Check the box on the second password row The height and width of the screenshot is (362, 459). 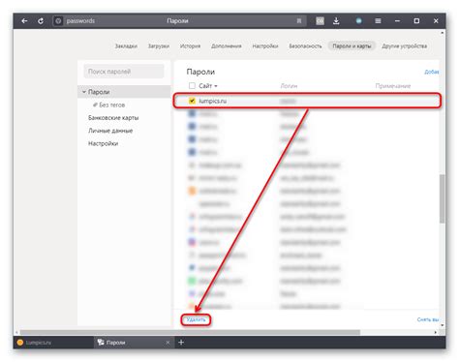pyautogui.click(x=192, y=113)
